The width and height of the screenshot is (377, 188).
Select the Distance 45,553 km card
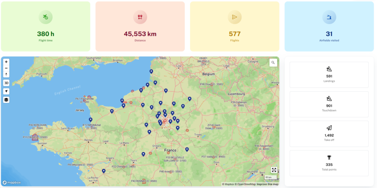click(140, 27)
